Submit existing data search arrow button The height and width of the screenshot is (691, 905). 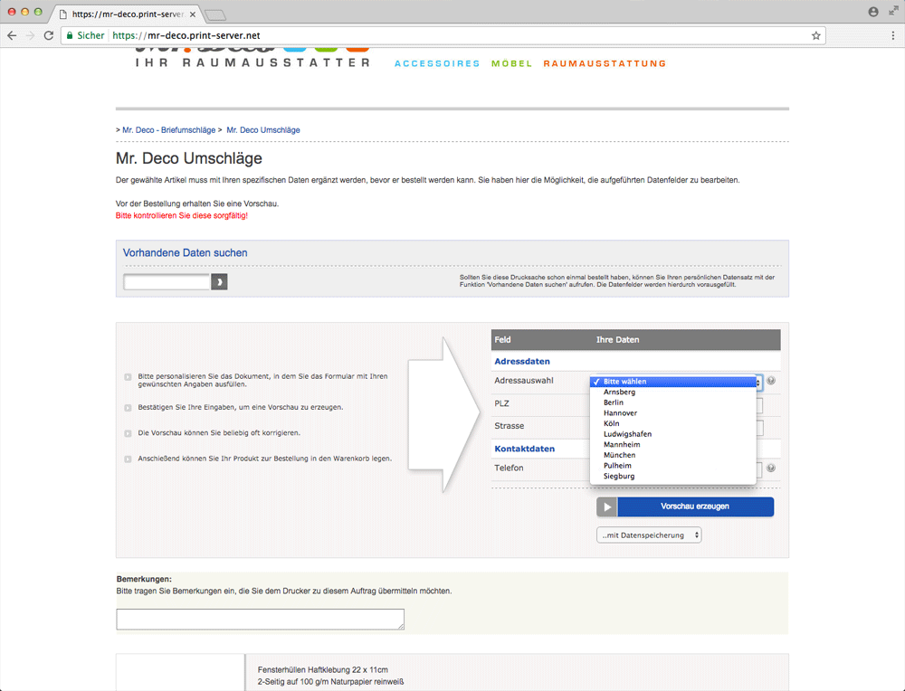pyautogui.click(x=219, y=282)
